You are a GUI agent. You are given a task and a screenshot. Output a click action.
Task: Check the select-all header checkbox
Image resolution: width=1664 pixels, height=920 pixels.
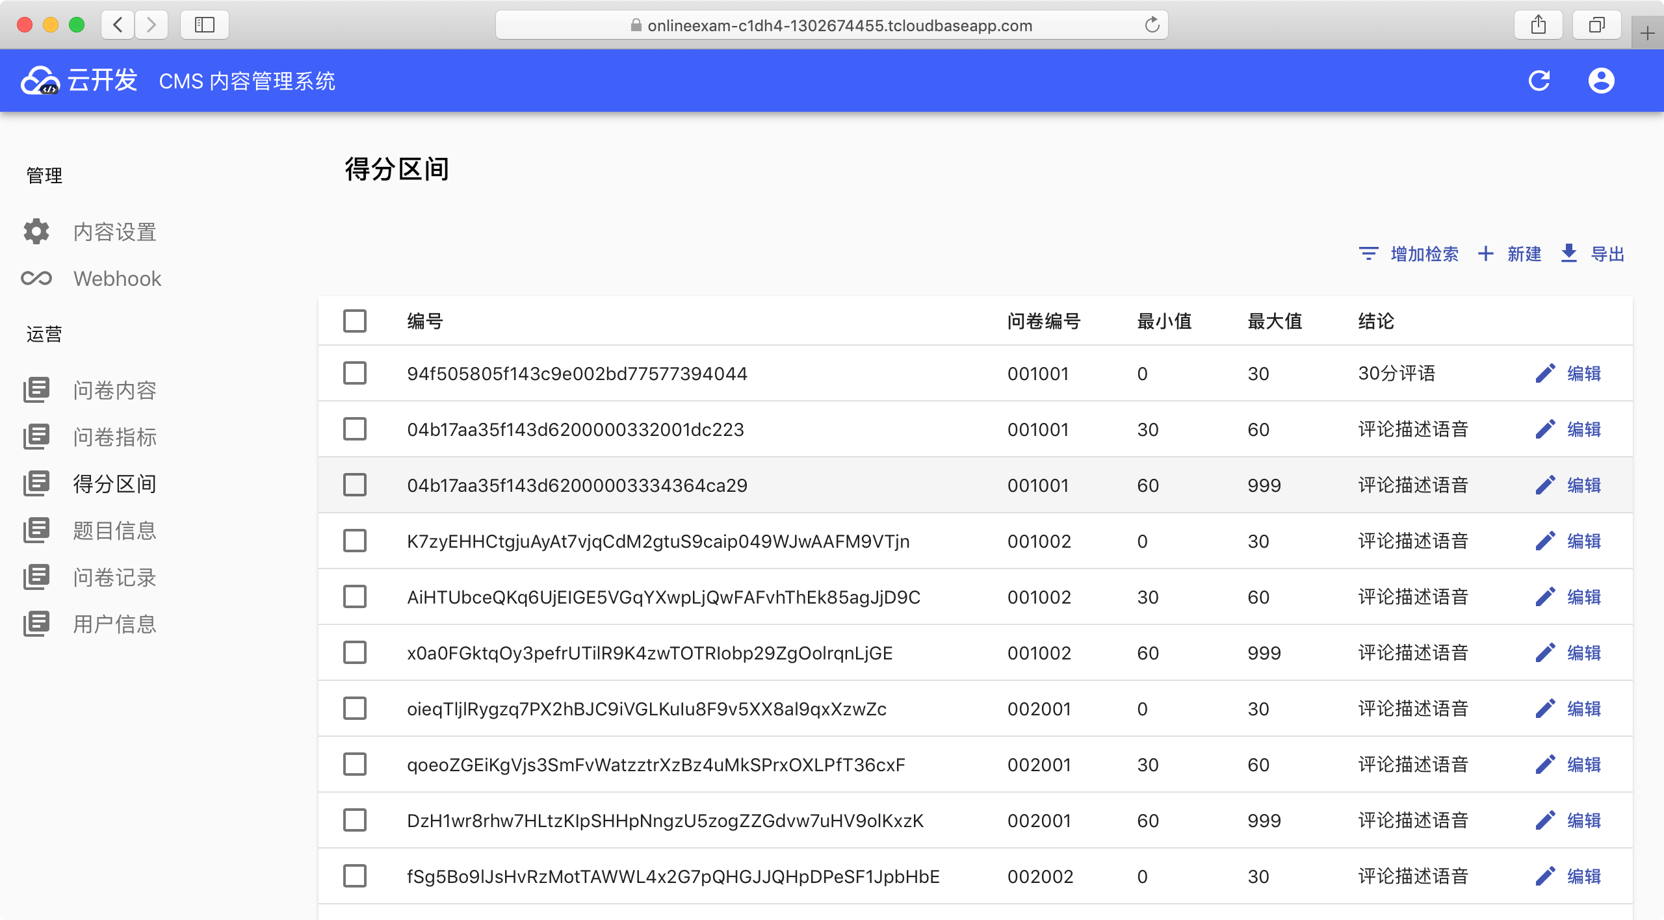(x=355, y=321)
